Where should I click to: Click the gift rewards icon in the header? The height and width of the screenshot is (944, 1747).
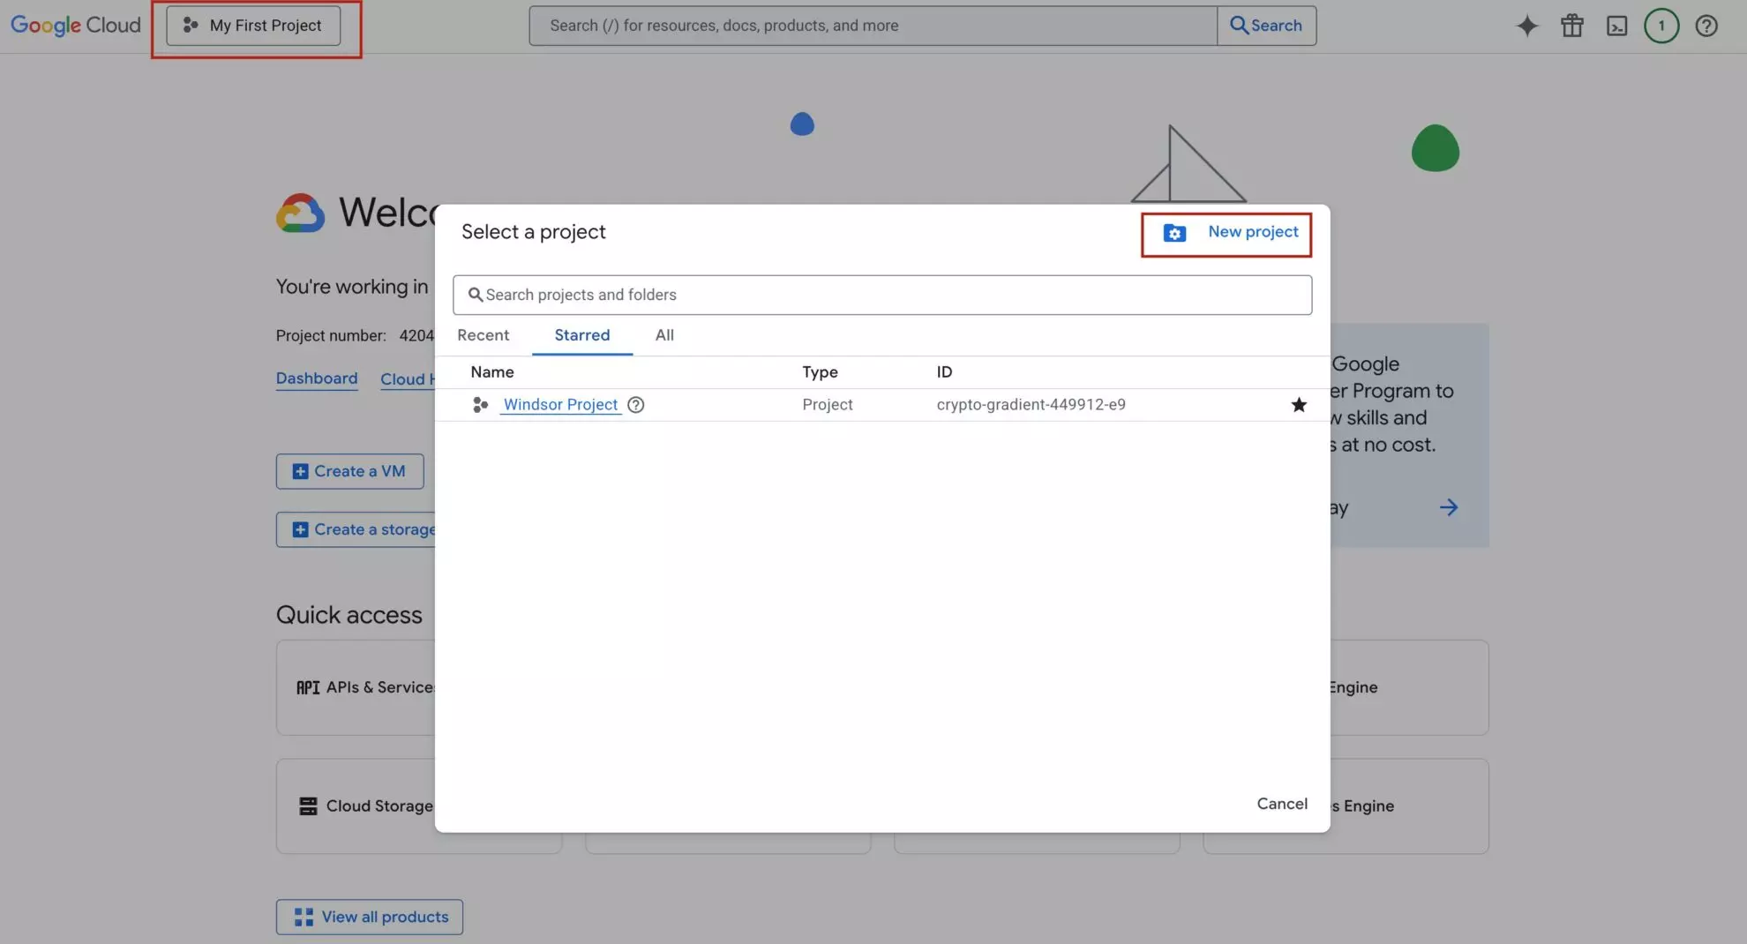(1571, 26)
